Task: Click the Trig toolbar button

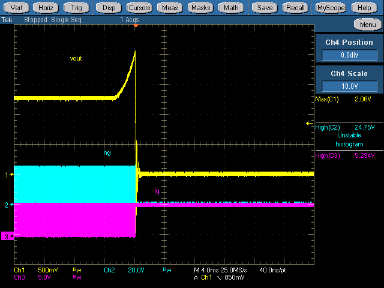Action: (x=76, y=8)
